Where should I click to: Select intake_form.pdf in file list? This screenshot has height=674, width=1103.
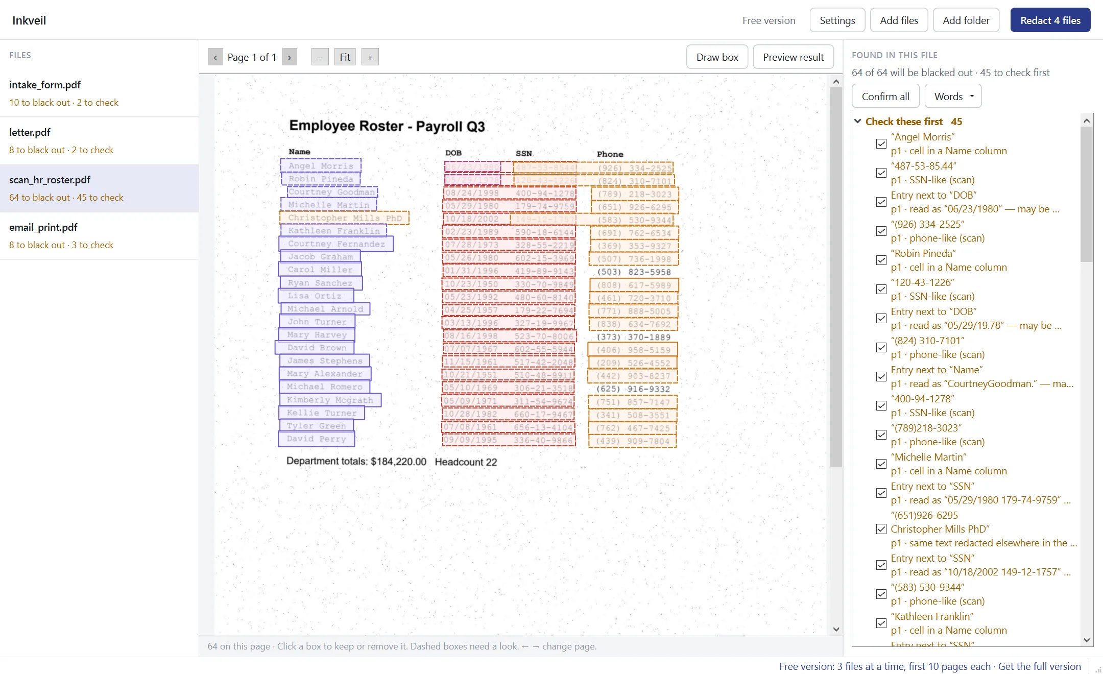100,93
